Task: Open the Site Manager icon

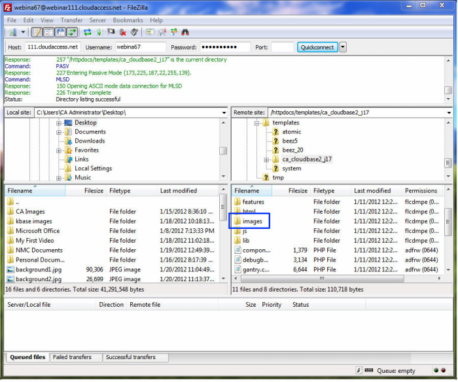Action: [x=12, y=32]
